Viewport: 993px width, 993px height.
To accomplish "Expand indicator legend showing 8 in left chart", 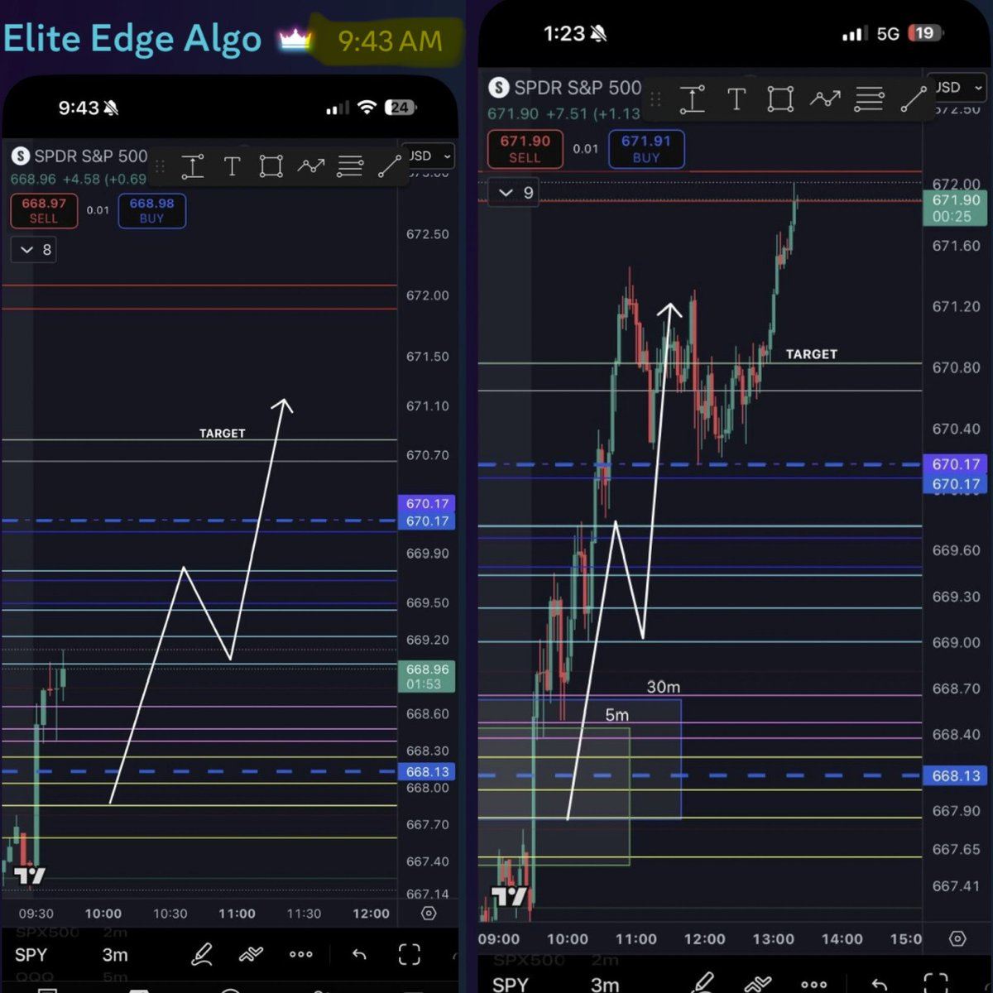I will 34,250.
